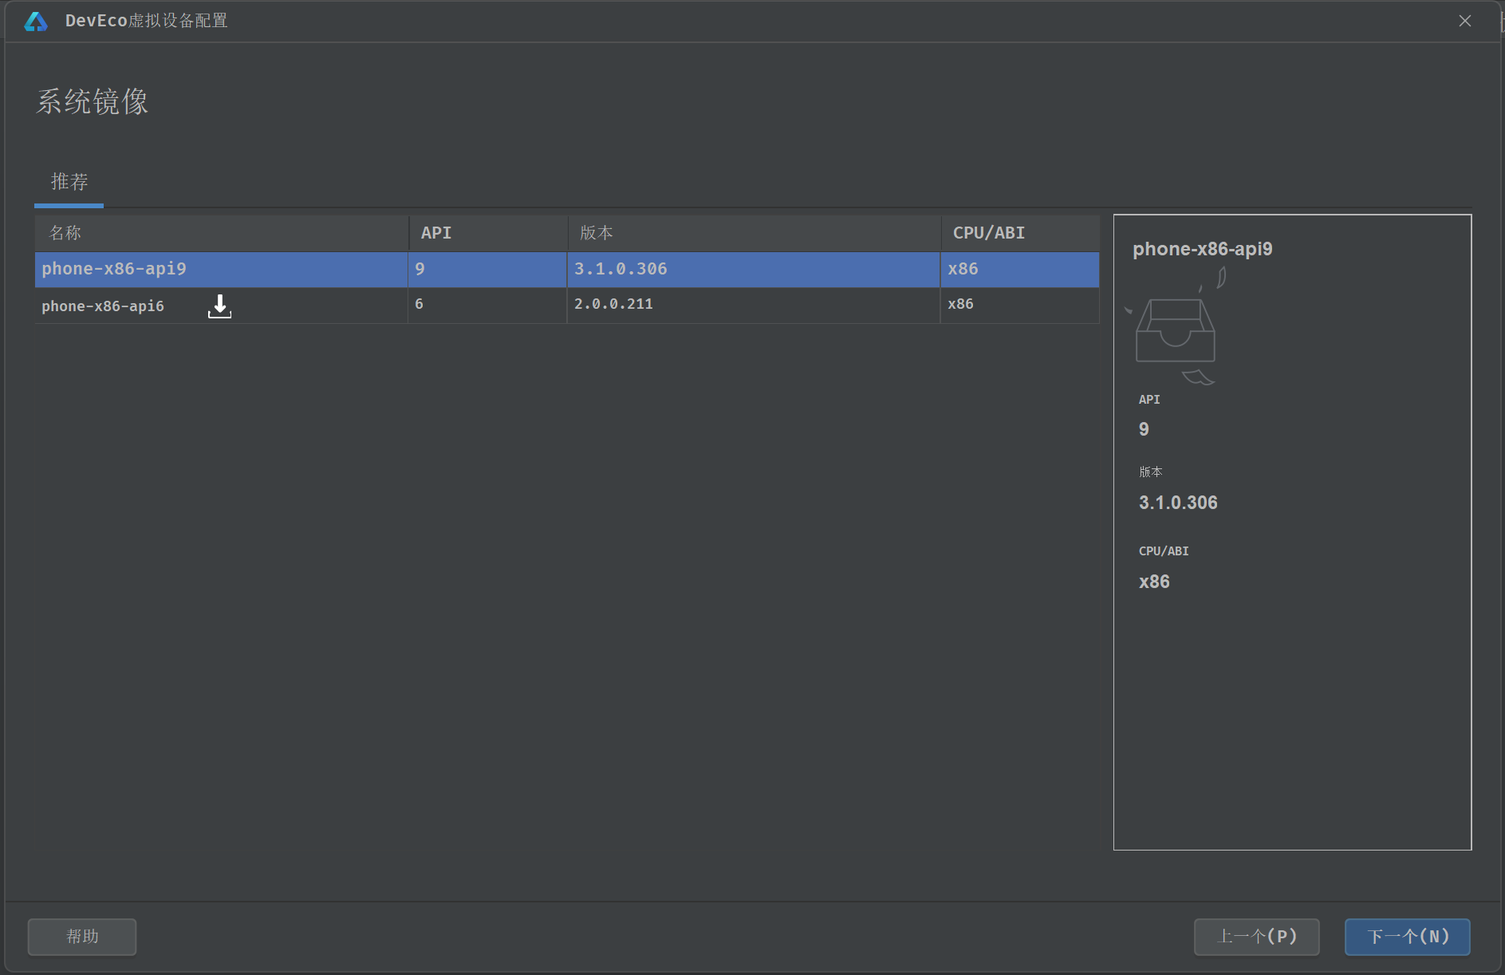Click x86 value in details panel
Image resolution: width=1505 pixels, height=975 pixels.
pyautogui.click(x=1154, y=582)
